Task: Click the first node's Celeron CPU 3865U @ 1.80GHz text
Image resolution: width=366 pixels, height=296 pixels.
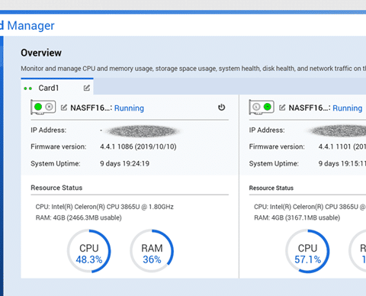Action: pyautogui.click(x=104, y=207)
